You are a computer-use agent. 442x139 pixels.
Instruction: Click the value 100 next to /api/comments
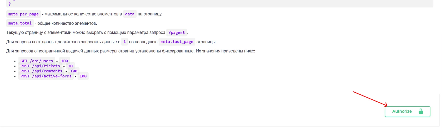point(74,71)
